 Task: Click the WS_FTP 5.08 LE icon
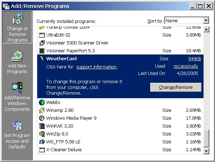click(42, 142)
